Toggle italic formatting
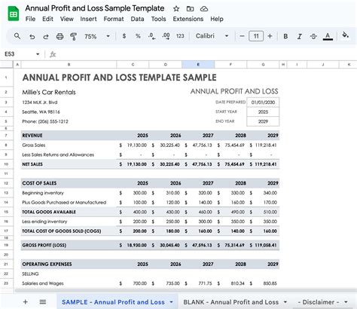The image size is (357, 309). pos(299,36)
